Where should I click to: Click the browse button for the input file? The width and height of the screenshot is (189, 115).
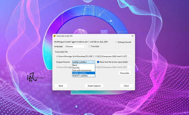129,57
